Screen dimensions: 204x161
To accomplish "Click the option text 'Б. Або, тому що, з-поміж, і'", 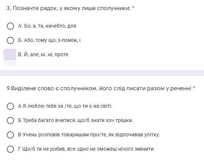I will click(49, 40).
